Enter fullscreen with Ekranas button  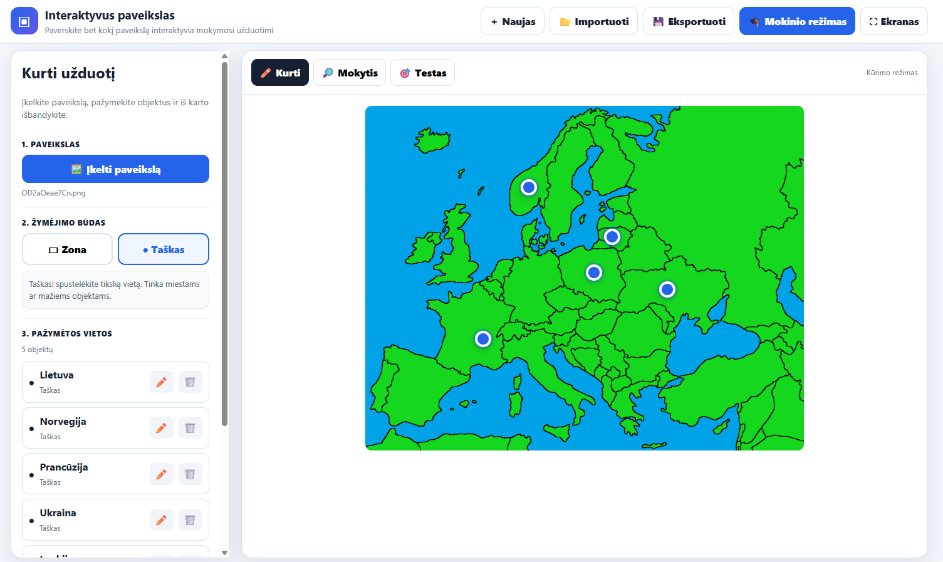coord(894,21)
